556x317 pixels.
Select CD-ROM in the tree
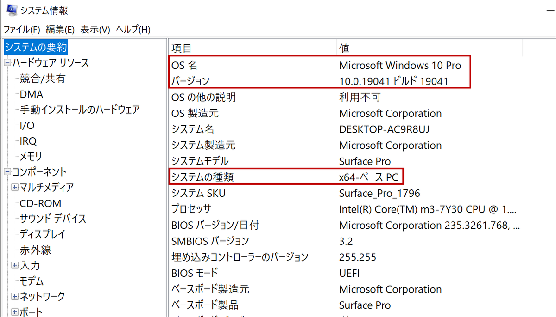(x=40, y=203)
